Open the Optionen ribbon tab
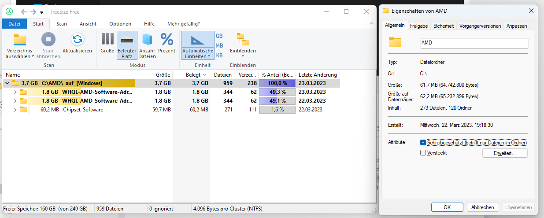The height and width of the screenshot is (218, 544). point(120,24)
